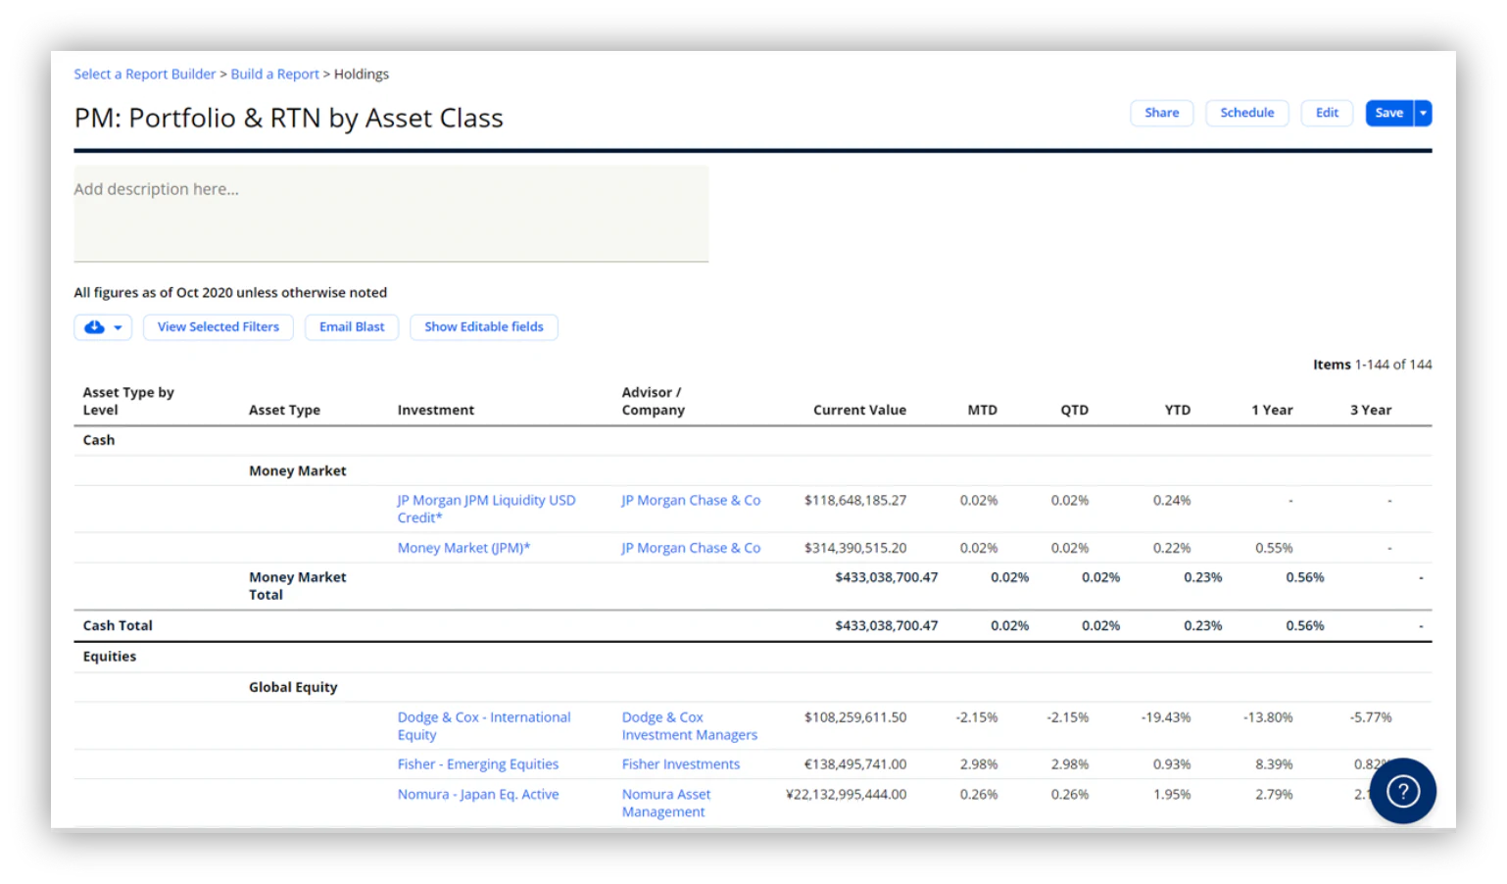The image size is (1507, 884).
Task: Click the description text field
Action: (391, 214)
